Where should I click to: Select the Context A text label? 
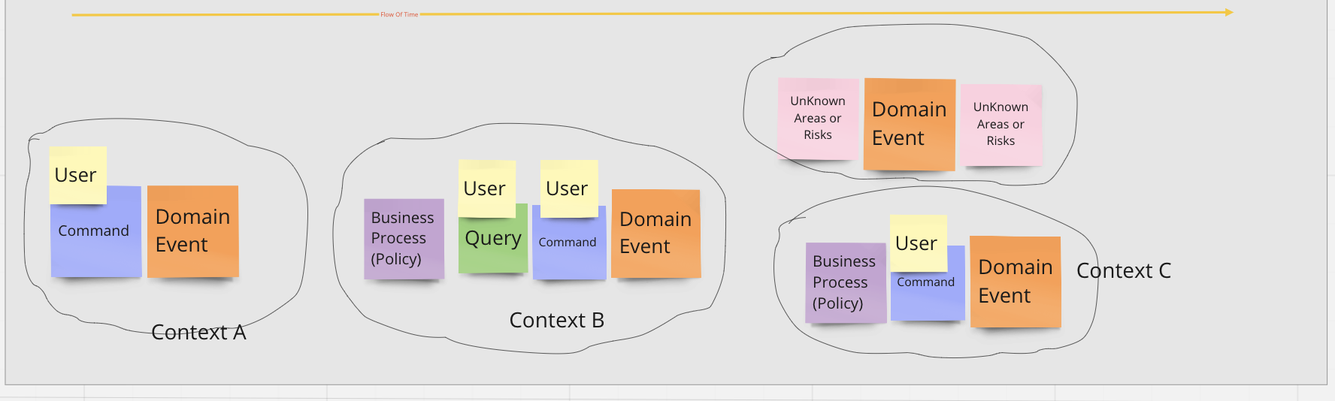coord(198,332)
